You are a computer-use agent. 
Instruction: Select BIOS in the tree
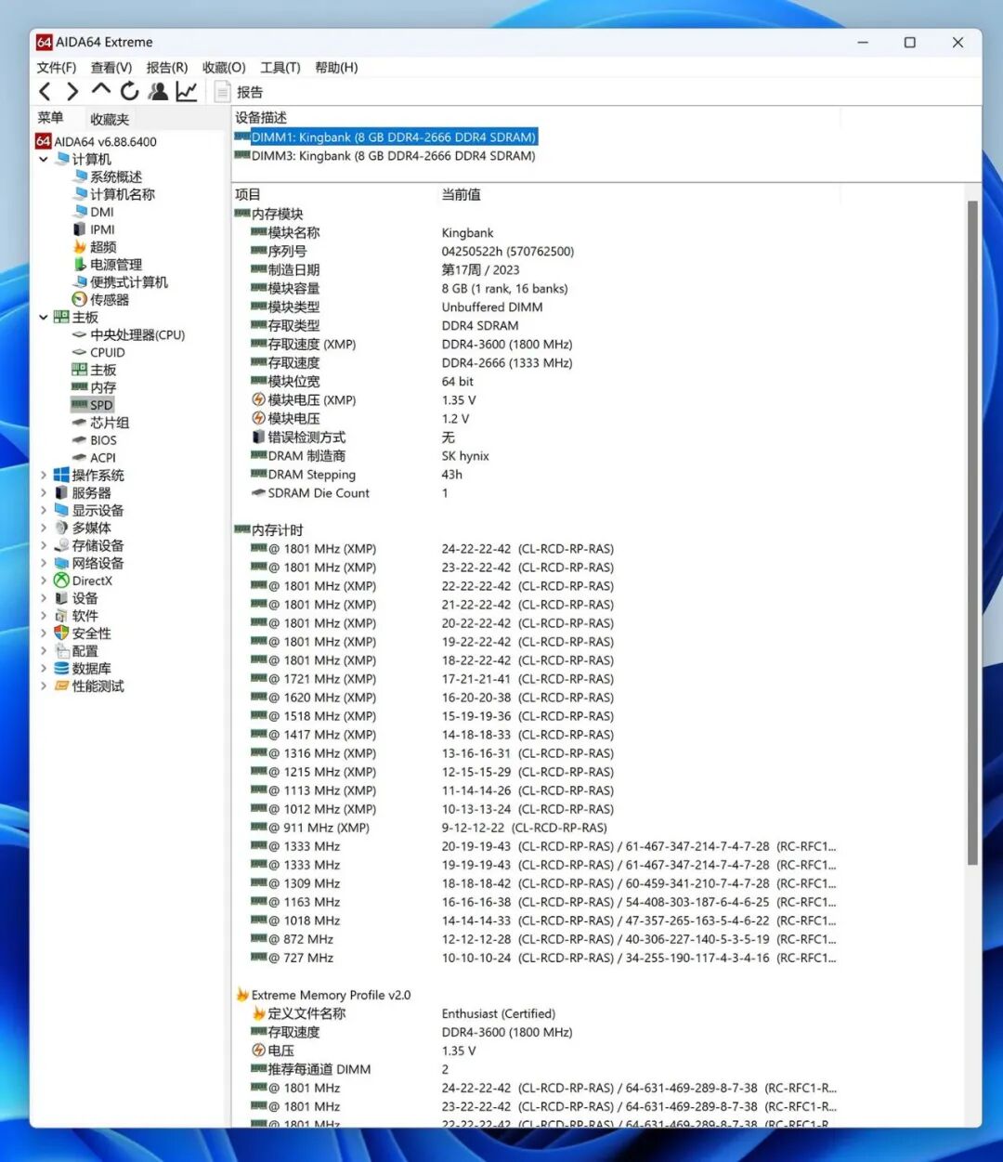tap(95, 440)
